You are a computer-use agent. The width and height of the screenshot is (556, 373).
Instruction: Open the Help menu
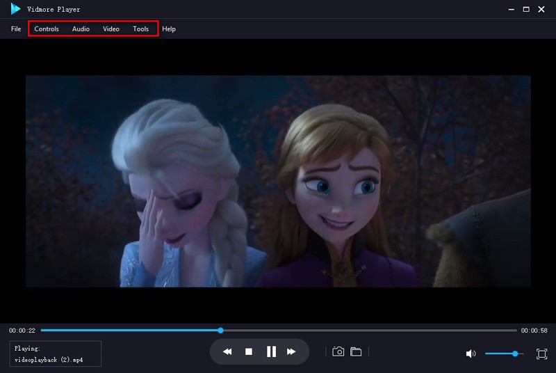169,29
